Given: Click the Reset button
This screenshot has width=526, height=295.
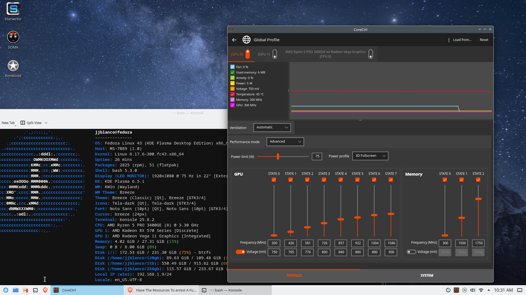Looking at the screenshot, I should 484,40.
